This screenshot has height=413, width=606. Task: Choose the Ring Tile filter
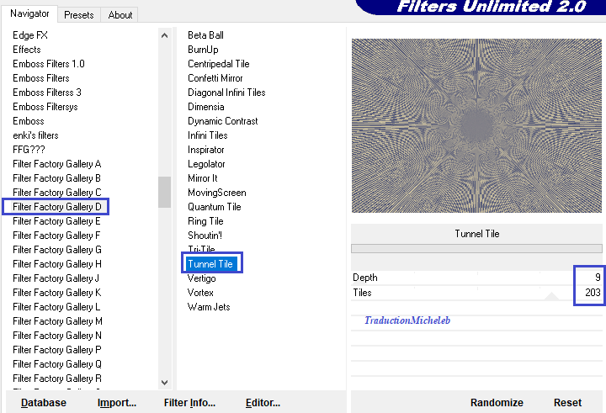[x=205, y=221]
